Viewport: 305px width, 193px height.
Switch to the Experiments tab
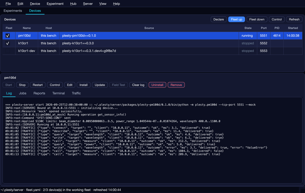pyautogui.click(x=13, y=11)
